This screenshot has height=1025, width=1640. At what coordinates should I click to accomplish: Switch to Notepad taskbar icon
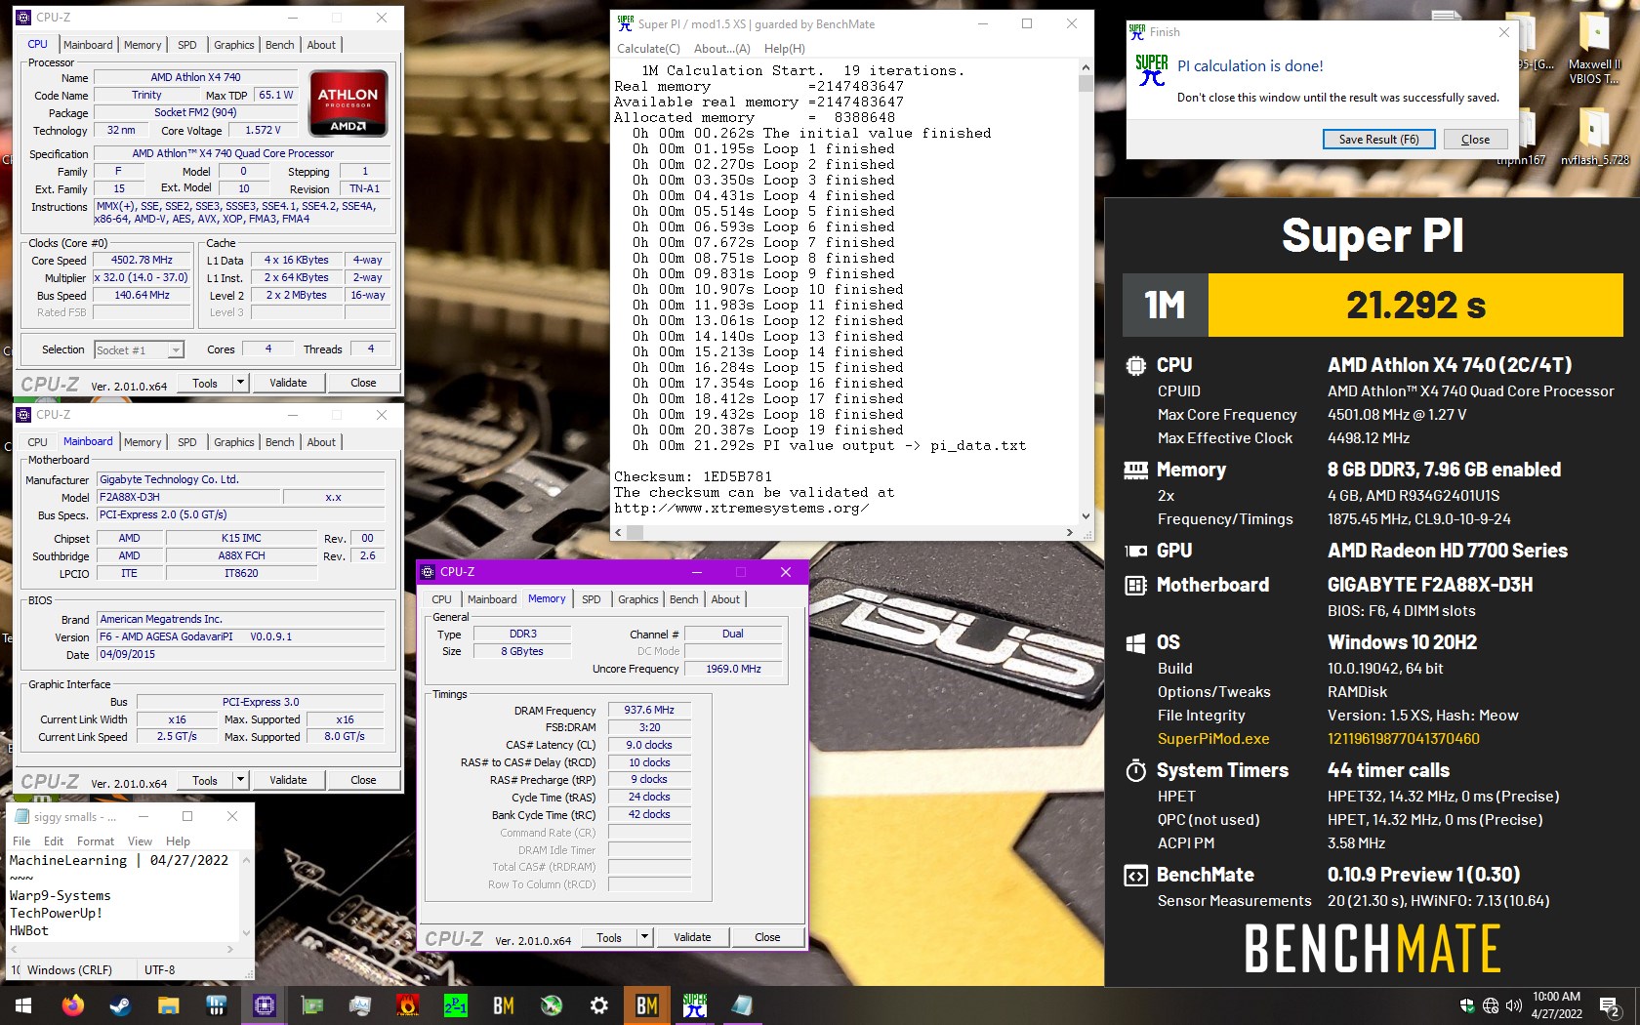(743, 1004)
